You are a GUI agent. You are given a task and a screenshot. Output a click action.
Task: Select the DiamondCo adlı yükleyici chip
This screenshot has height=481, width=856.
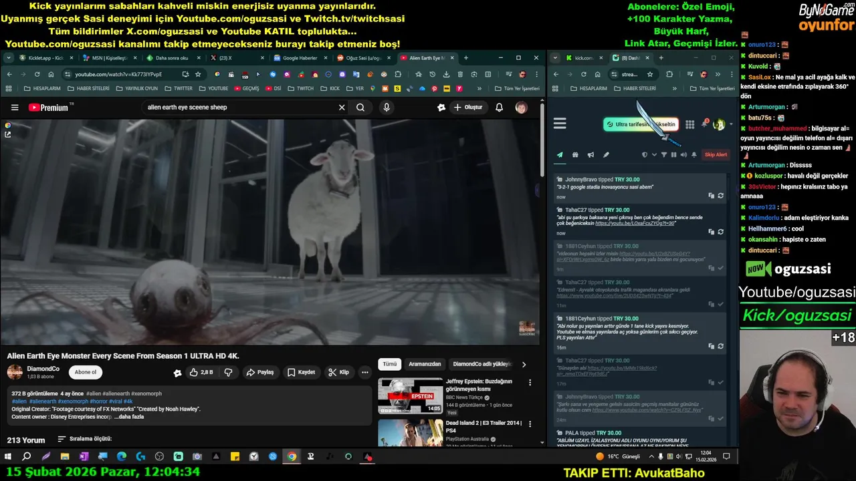tap(481, 364)
